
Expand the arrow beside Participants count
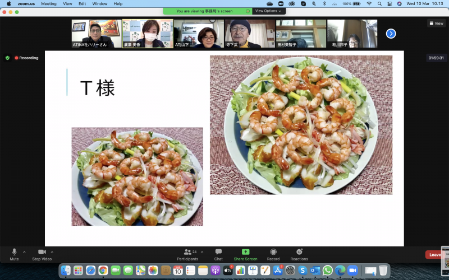[x=202, y=252]
